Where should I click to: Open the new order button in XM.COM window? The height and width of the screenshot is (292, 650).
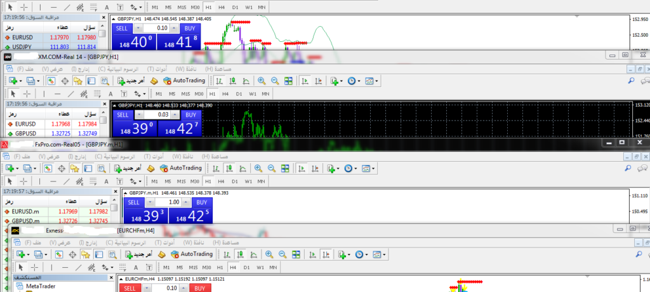131,81
